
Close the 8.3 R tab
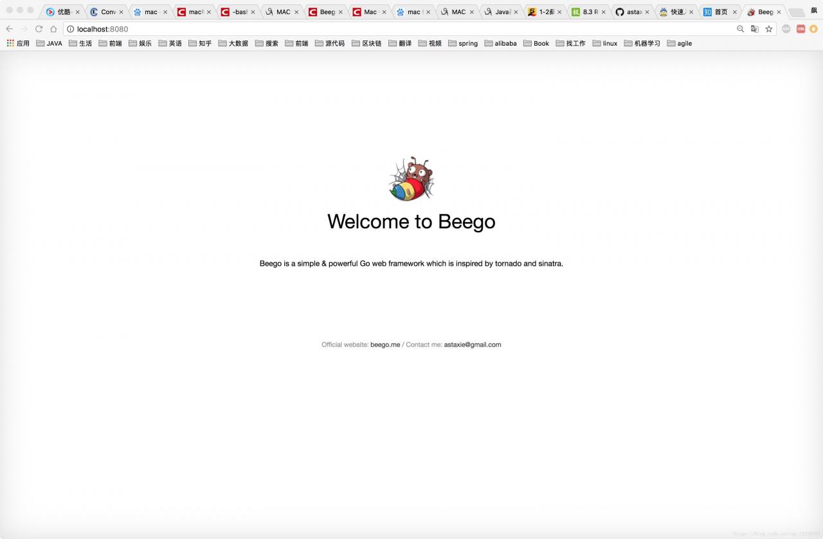point(603,12)
